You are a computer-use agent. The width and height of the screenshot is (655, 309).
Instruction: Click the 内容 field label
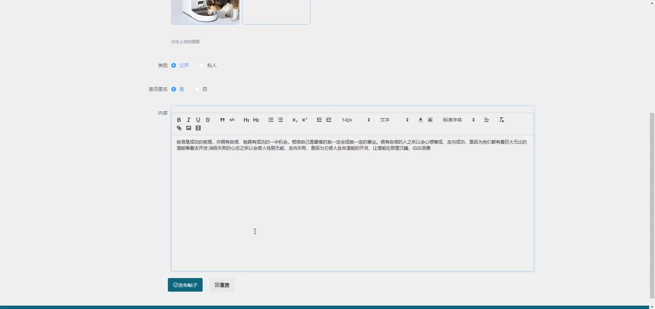[x=163, y=113]
